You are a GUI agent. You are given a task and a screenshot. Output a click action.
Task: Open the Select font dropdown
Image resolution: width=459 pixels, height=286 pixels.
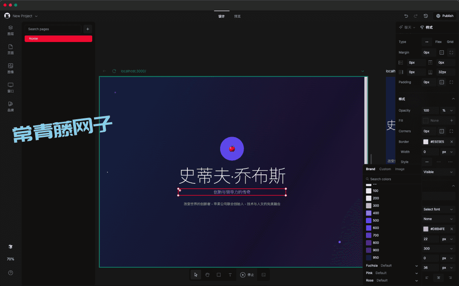coord(438,209)
